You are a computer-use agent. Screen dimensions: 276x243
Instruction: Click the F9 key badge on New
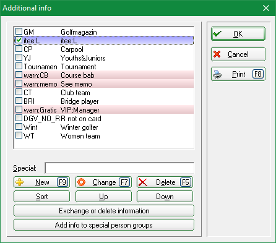click(63, 182)
